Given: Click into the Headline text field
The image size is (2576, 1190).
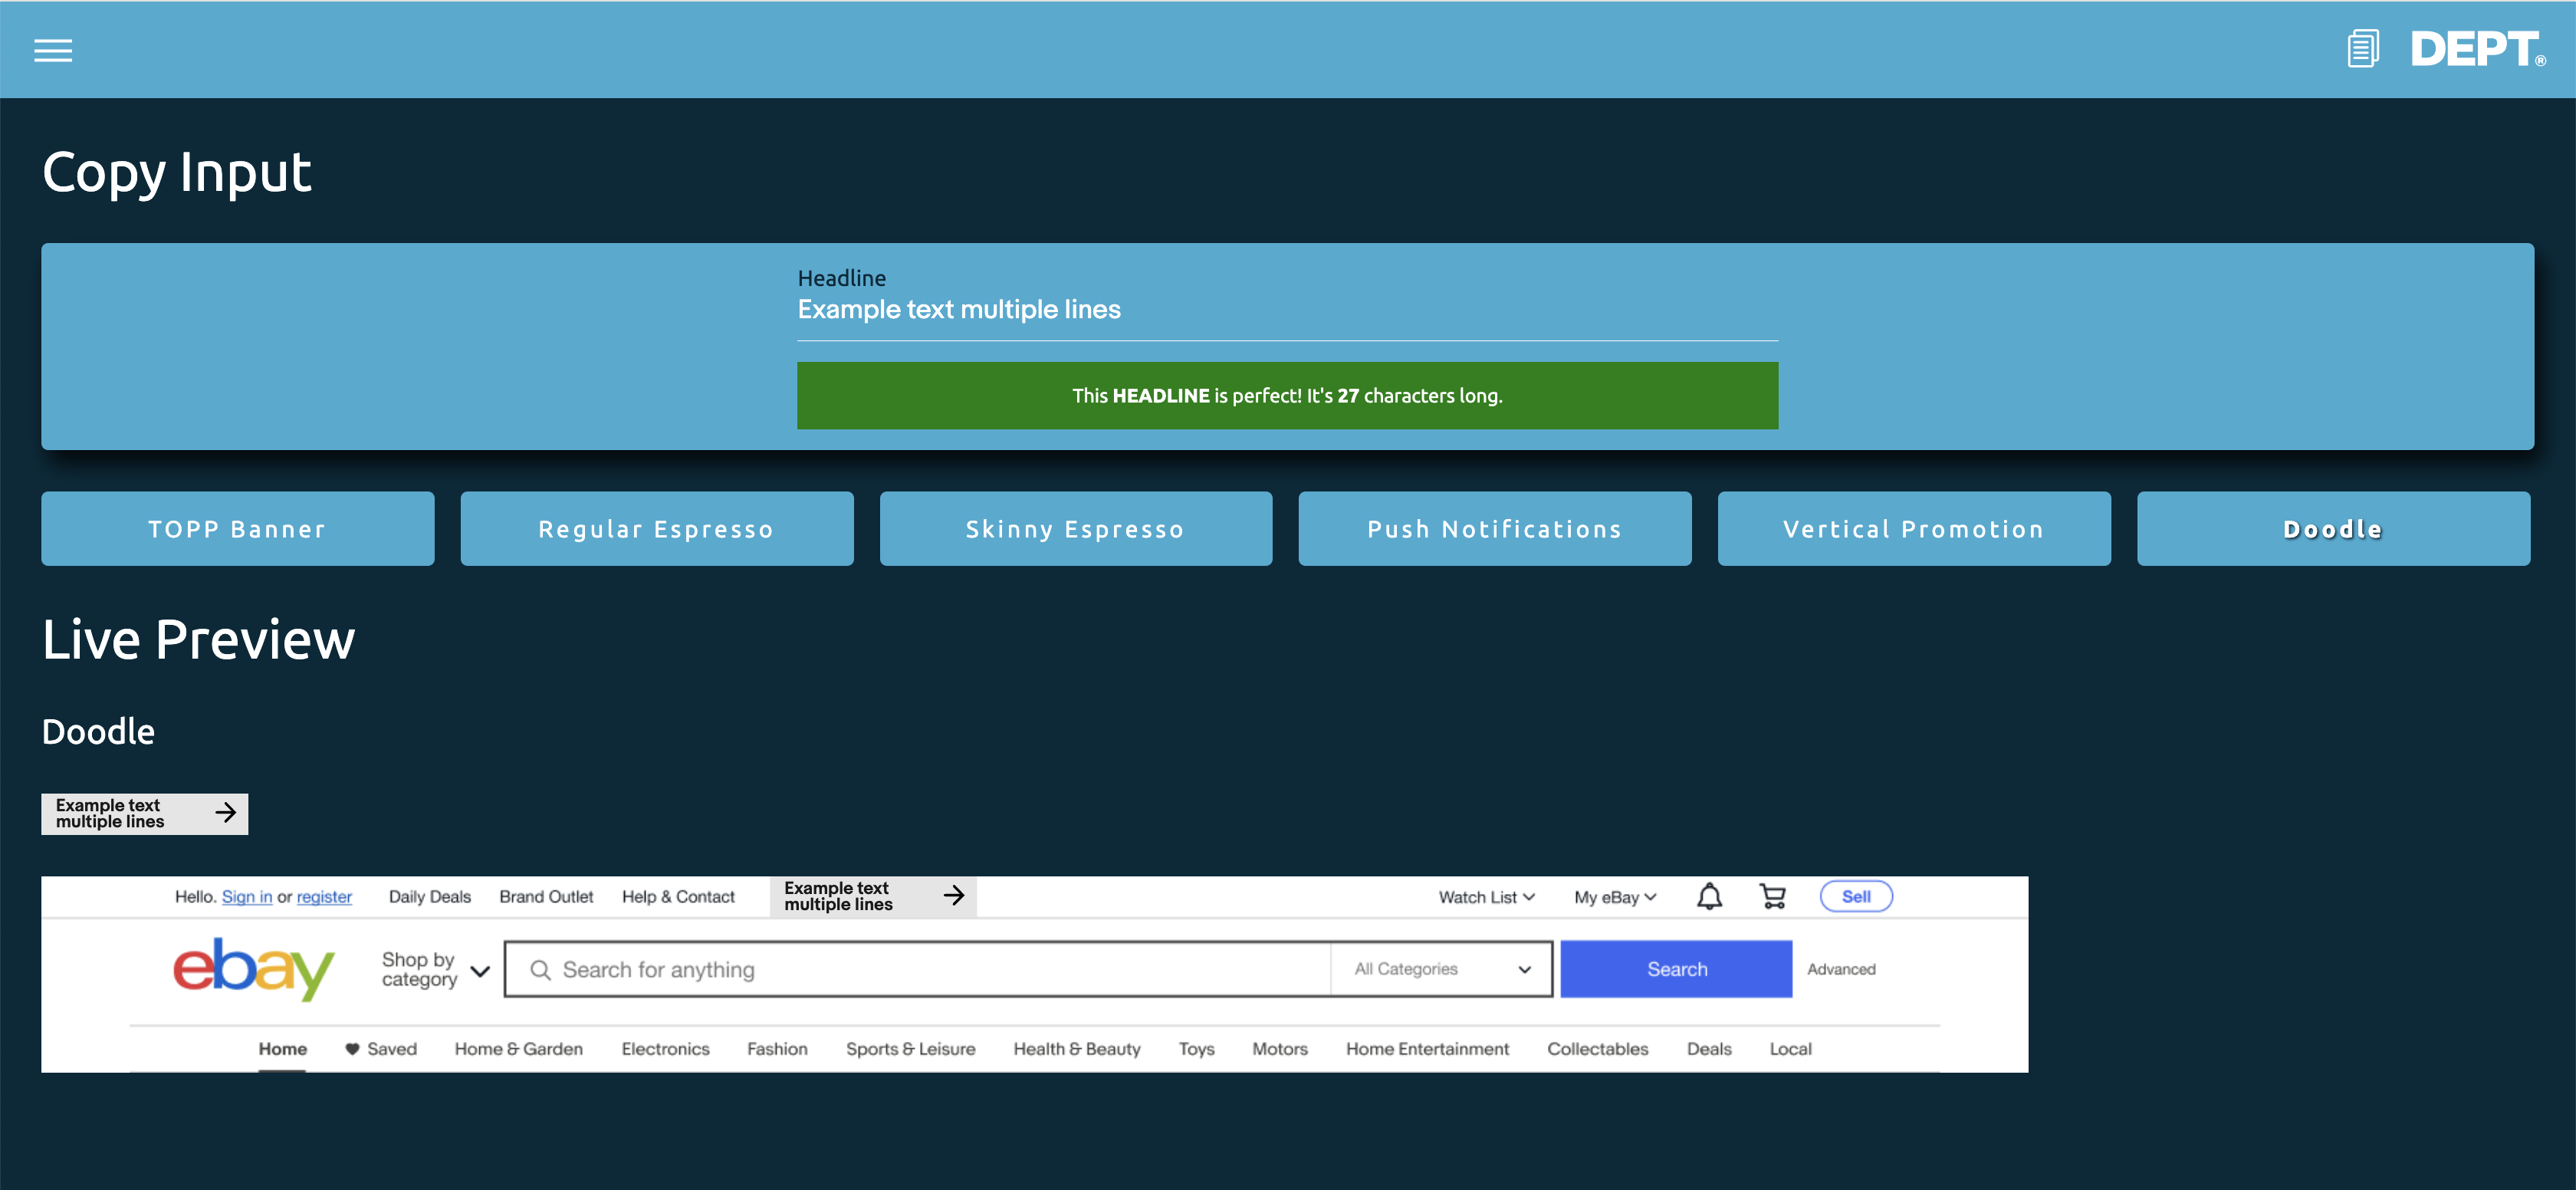Looking at the screenshot, I should point(1286,310).
